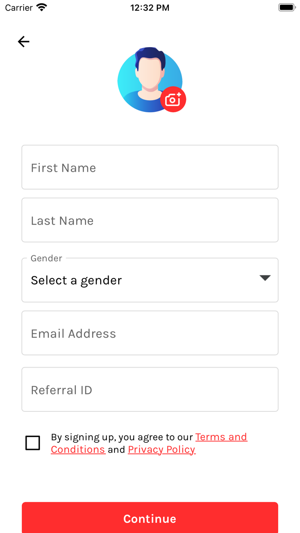Viewport: 300px width, 533px height.
Task: Click the dropdown arrow next to Select a gender
Action: (x=265, y=278)
